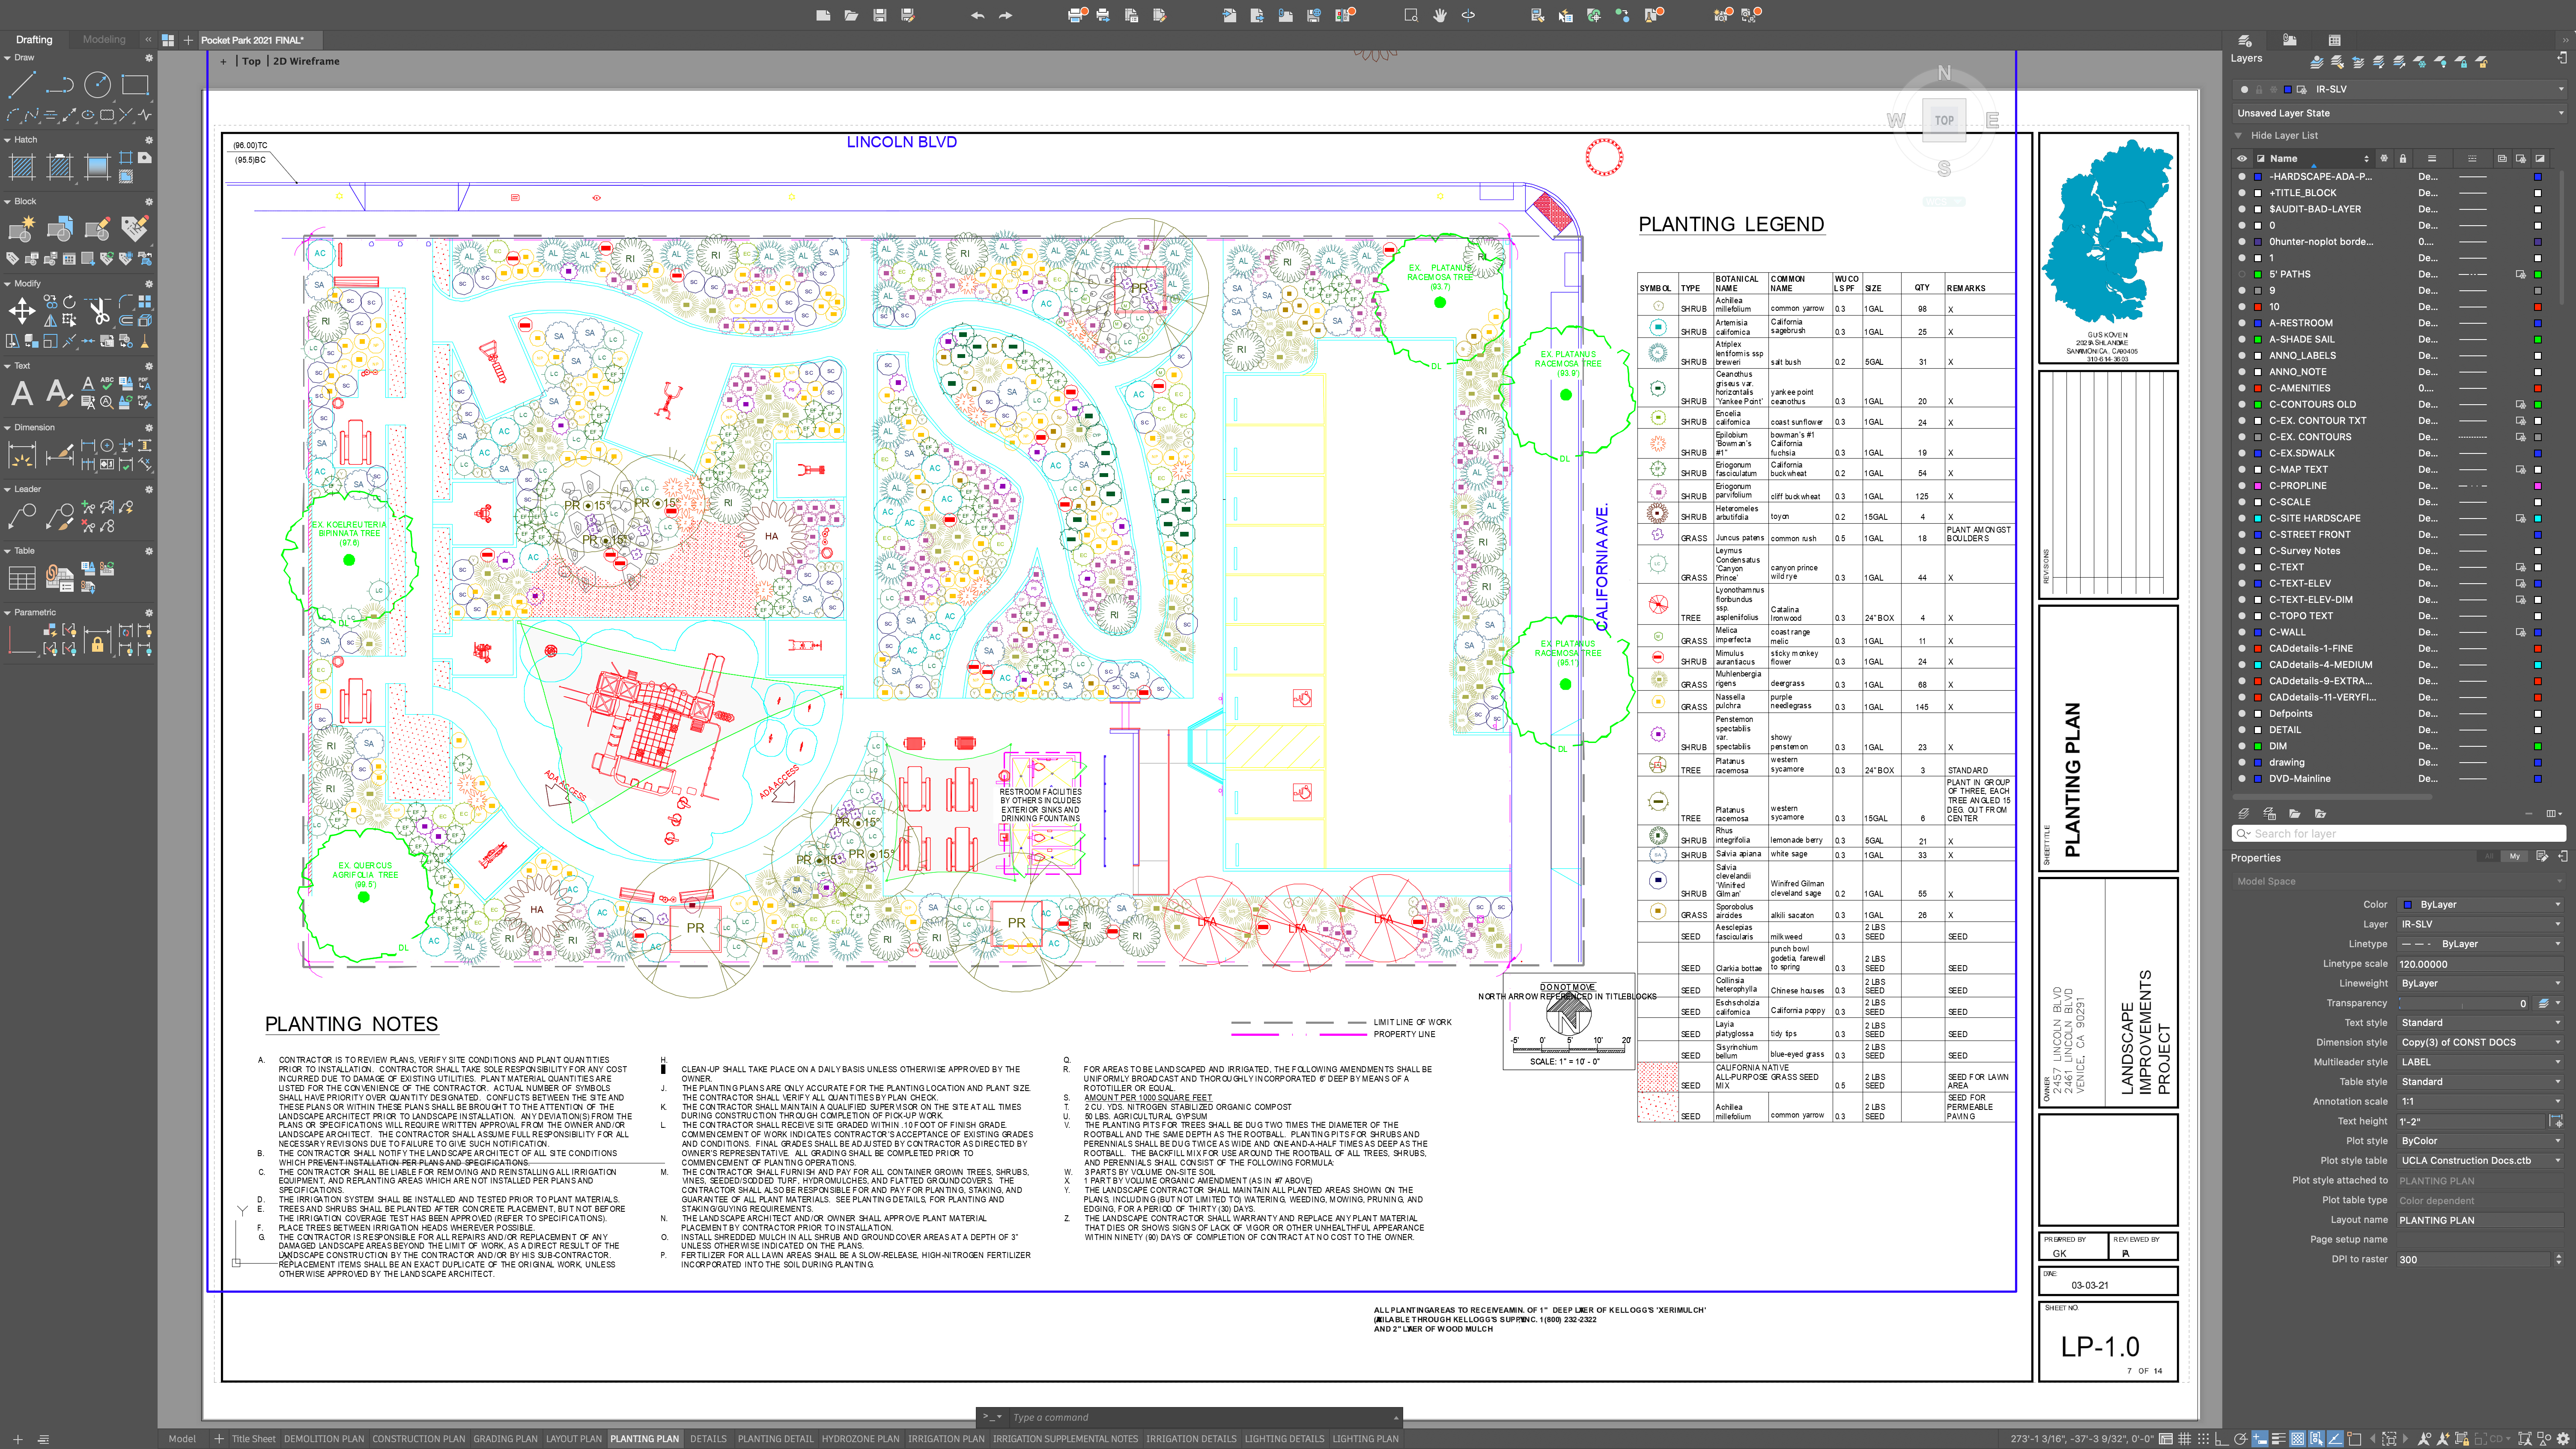Viewport: 2576px width, 1449px height.
Task: Open the Create Block icon
Action: point(22,229)
